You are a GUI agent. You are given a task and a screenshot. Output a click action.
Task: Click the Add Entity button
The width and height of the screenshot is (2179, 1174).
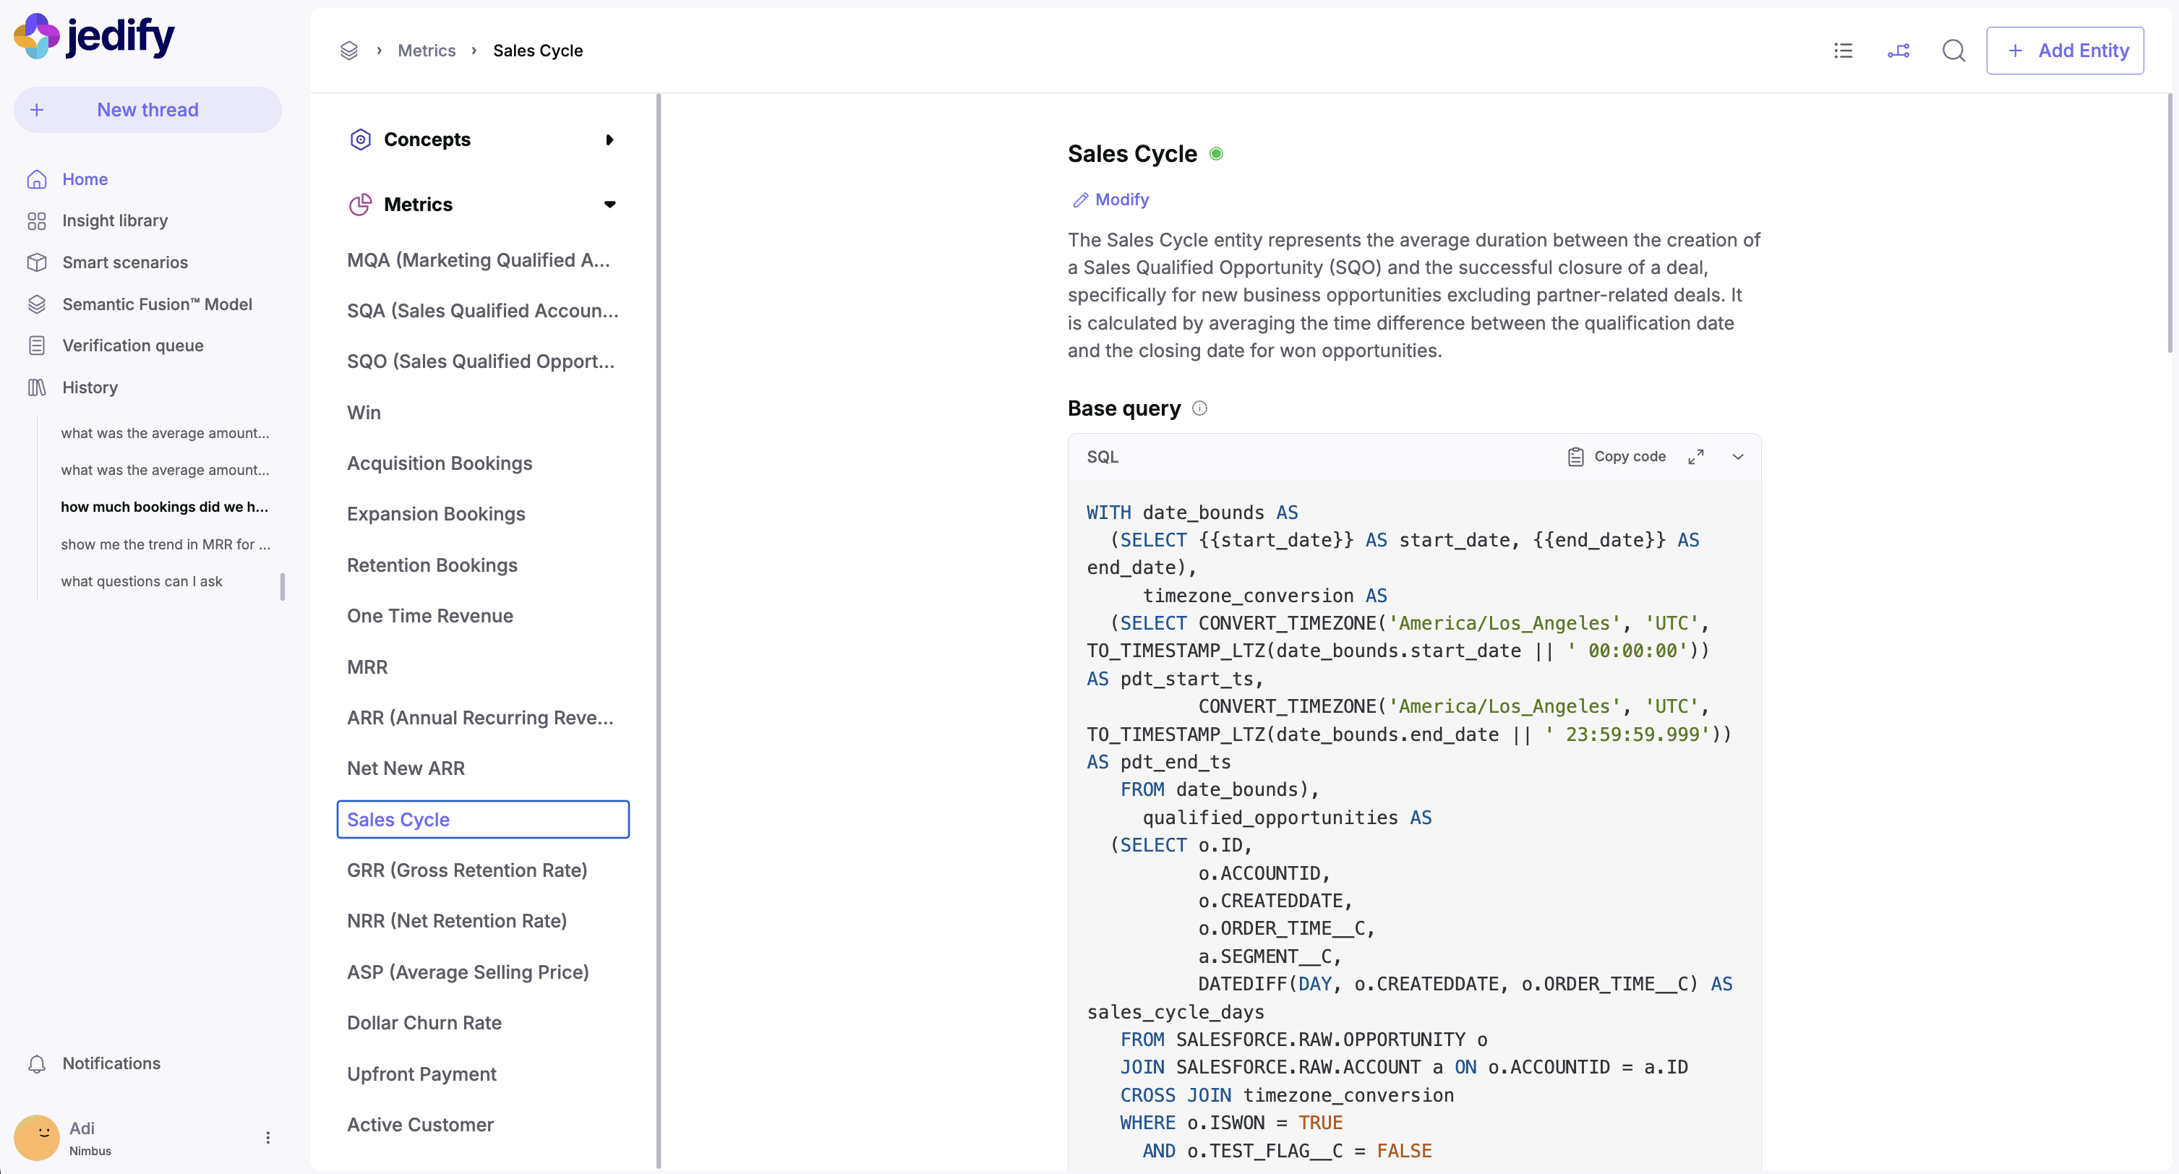pos(2064,51)
